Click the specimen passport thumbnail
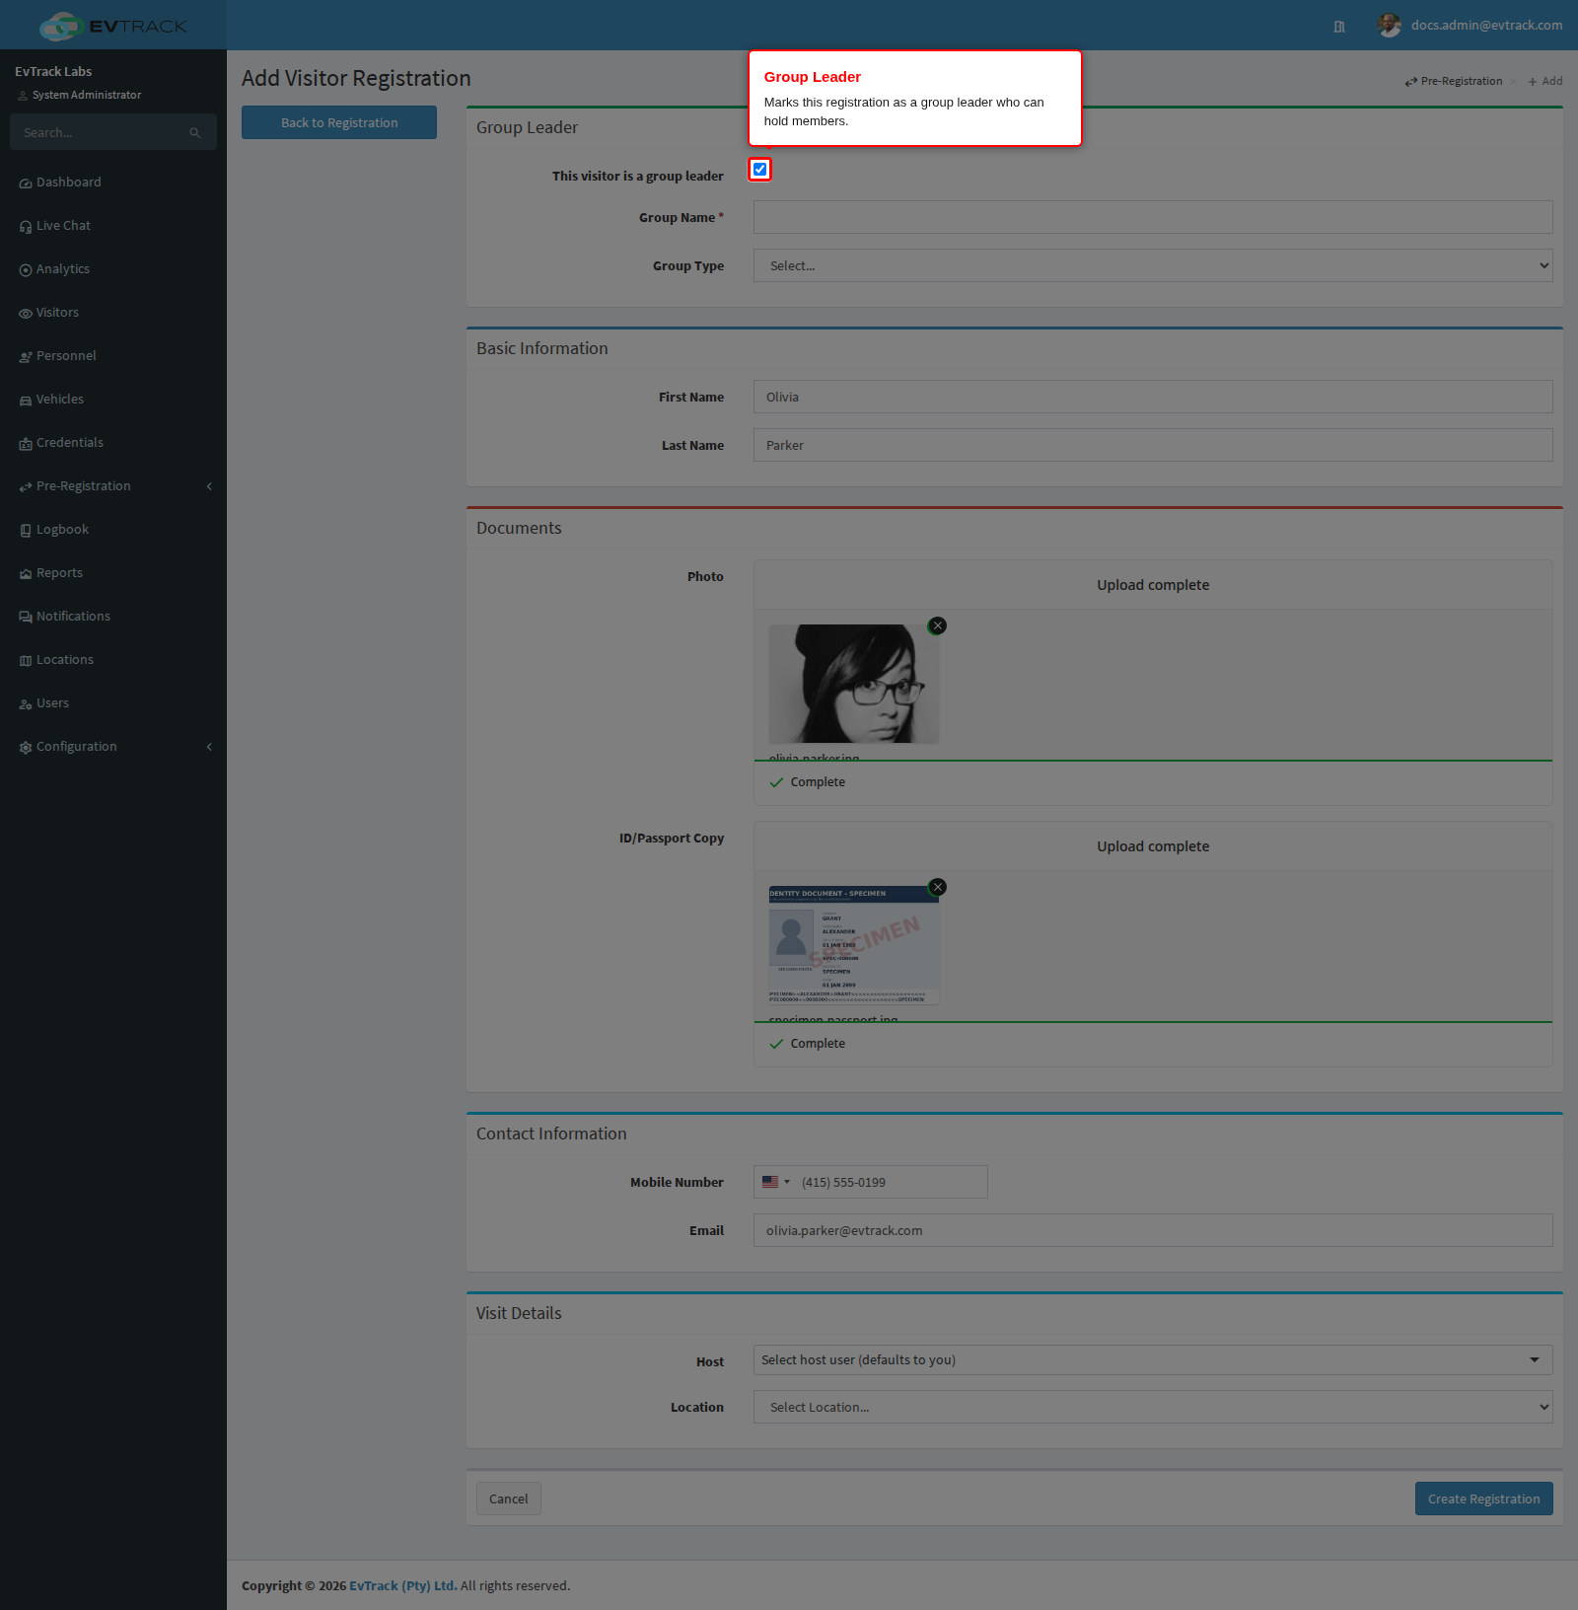The image size is (1578, 1610). coord(854,945)
